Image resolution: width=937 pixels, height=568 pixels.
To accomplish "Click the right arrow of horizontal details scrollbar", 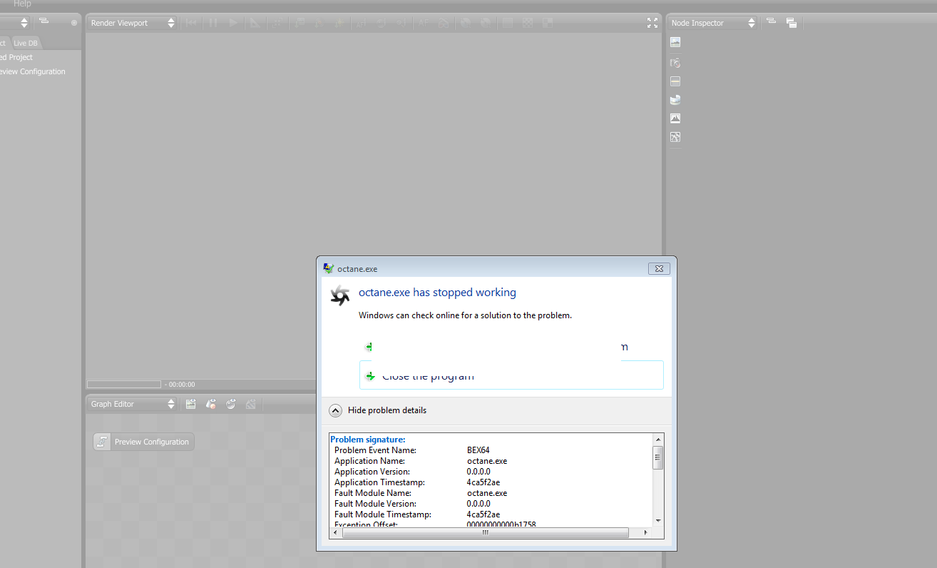I will (x=646, y=532).
